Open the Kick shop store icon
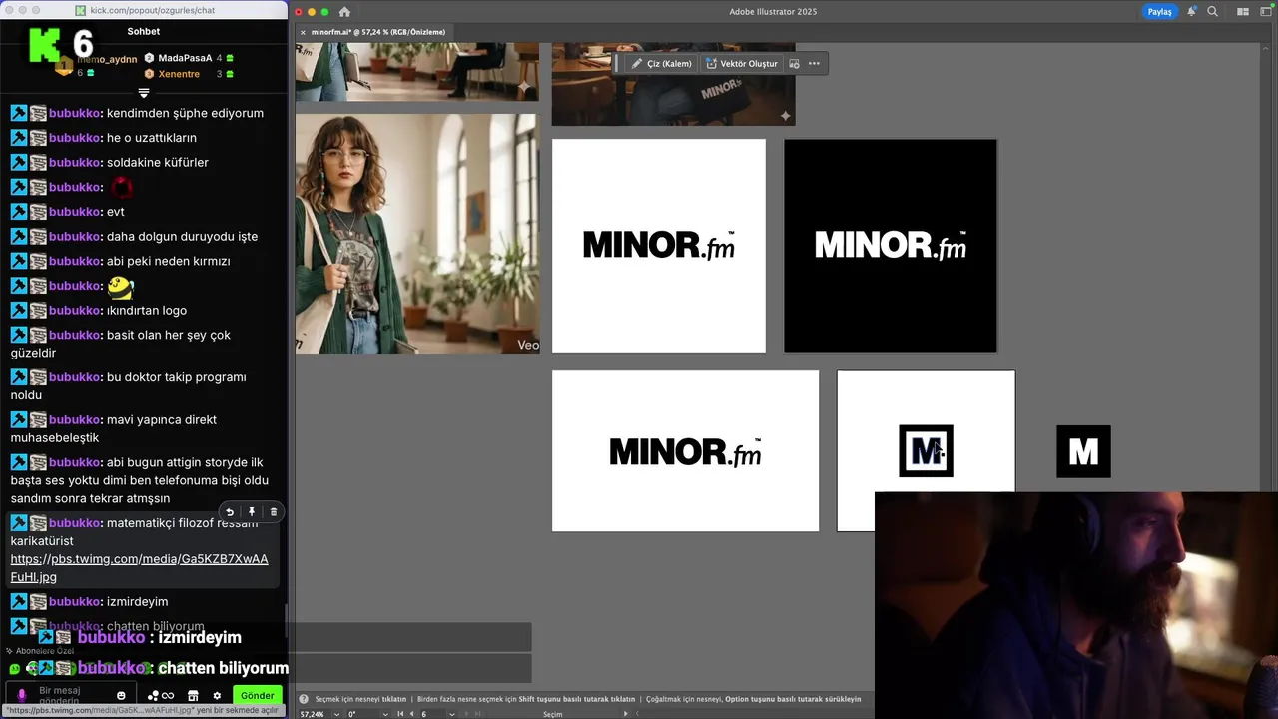This screenshot has height=719, width=1278. [x=193, y=695]
